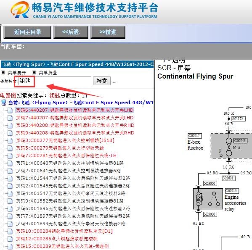The width and height of the screenshot is (252, 250).
Task: Click the 返回主目录 button
Action: (27, 32)
